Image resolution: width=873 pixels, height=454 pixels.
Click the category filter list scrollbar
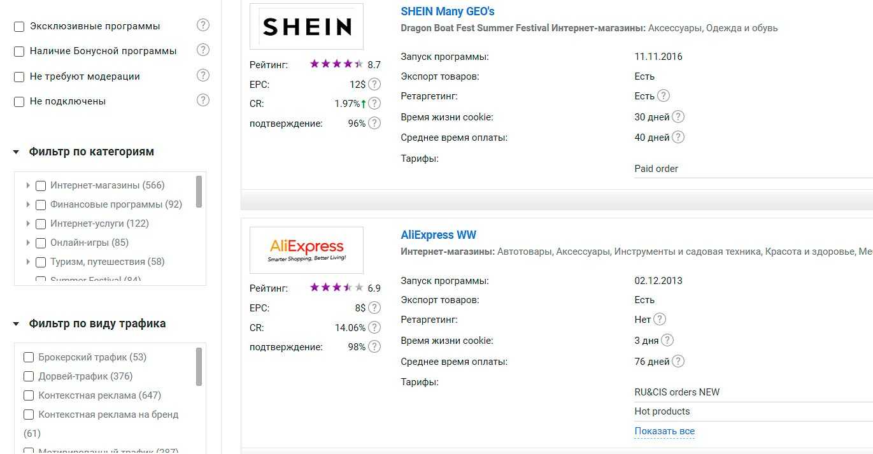(199, 192)
